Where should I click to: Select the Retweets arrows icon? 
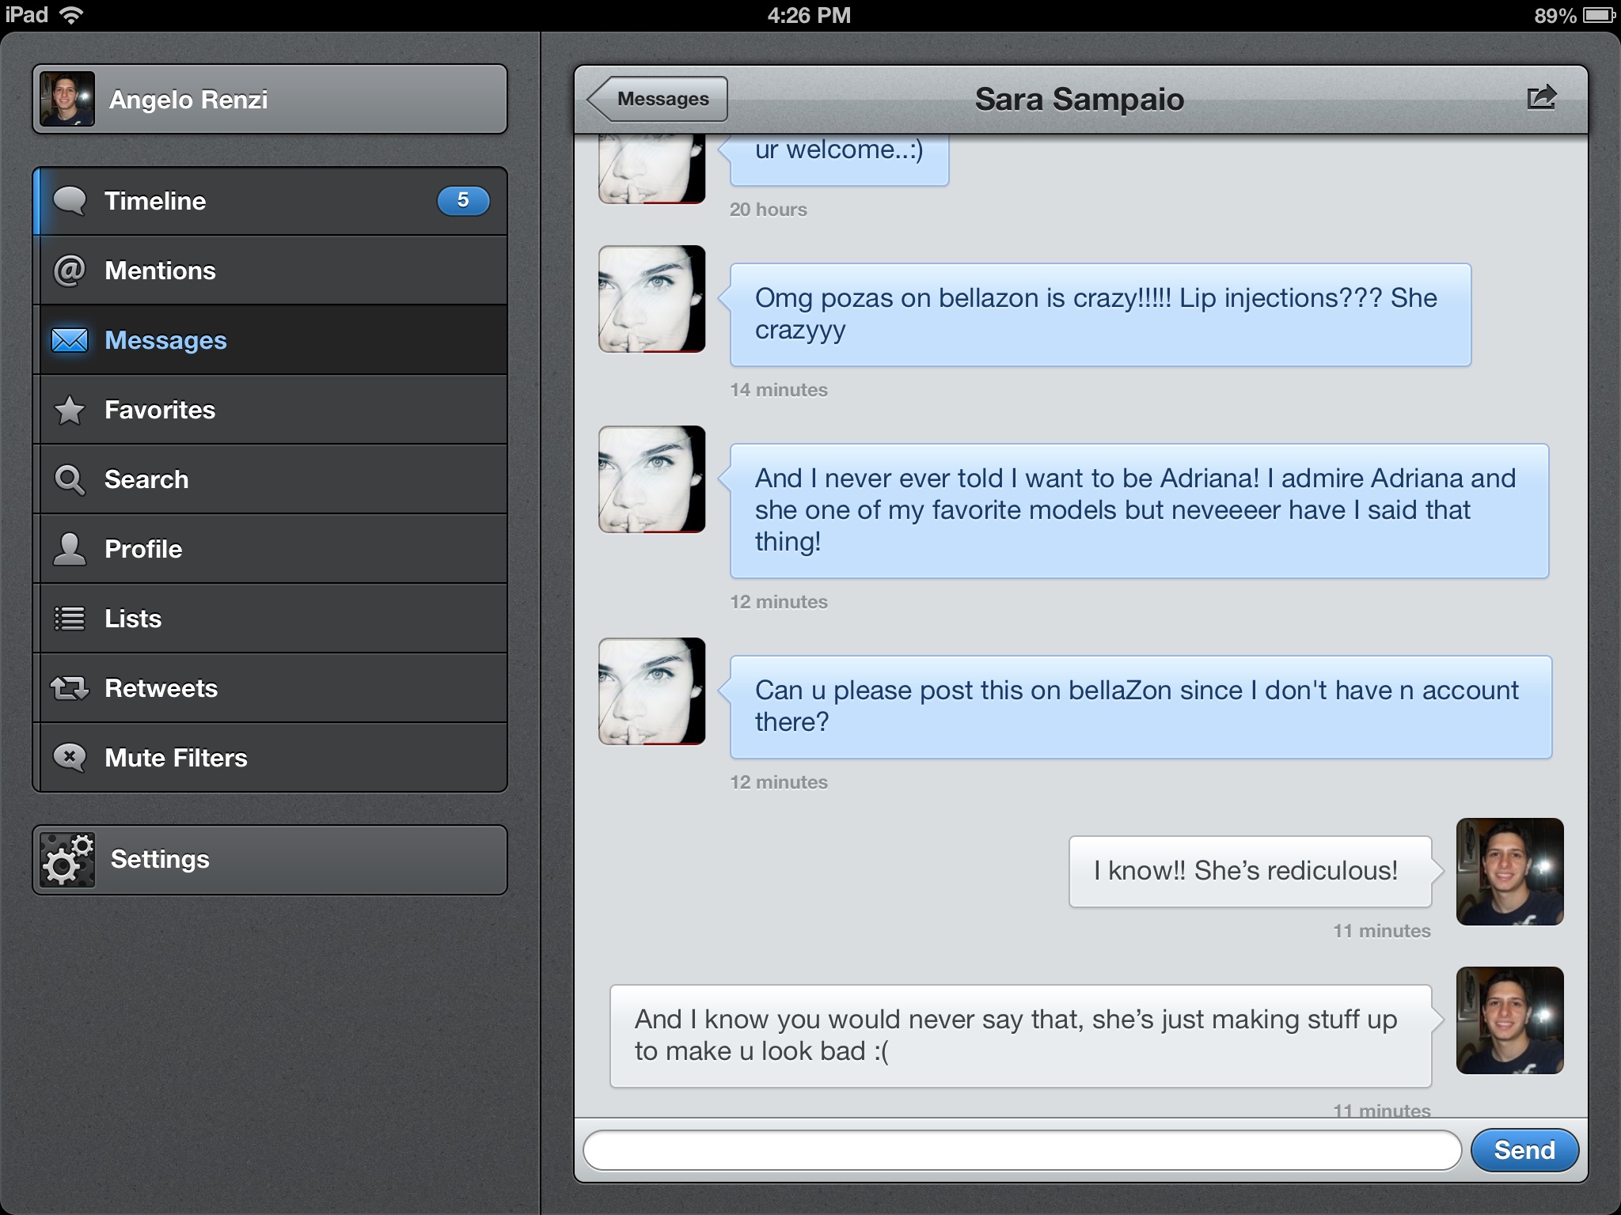70,688
